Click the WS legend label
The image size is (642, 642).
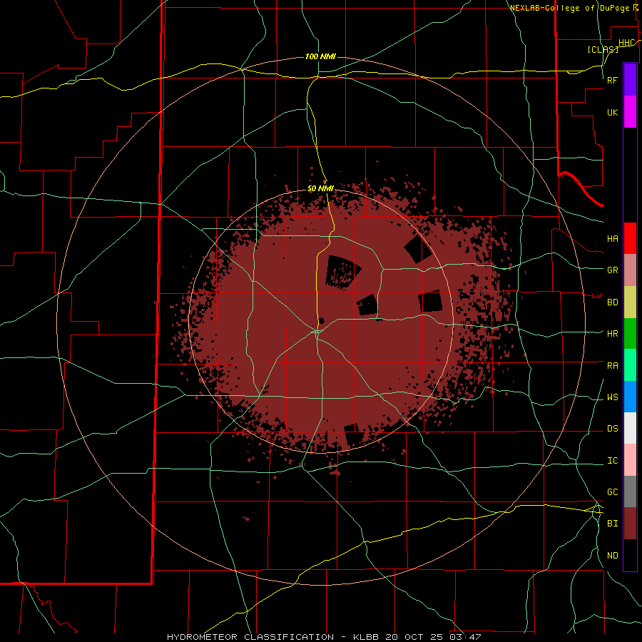(612, 397)
